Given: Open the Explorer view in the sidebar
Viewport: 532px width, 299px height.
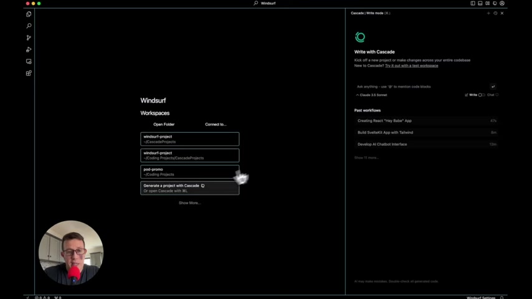Looking at the screenshot, I should click(x=29, y=14).
